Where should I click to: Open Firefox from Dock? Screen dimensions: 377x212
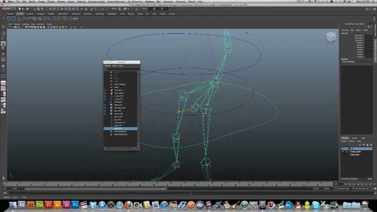(128, 205)
